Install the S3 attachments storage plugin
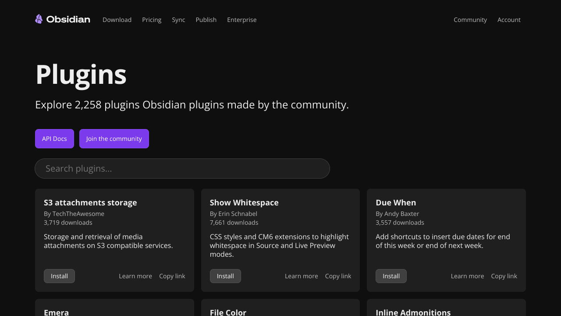This screenshot has width=561, height=316. 59,276
